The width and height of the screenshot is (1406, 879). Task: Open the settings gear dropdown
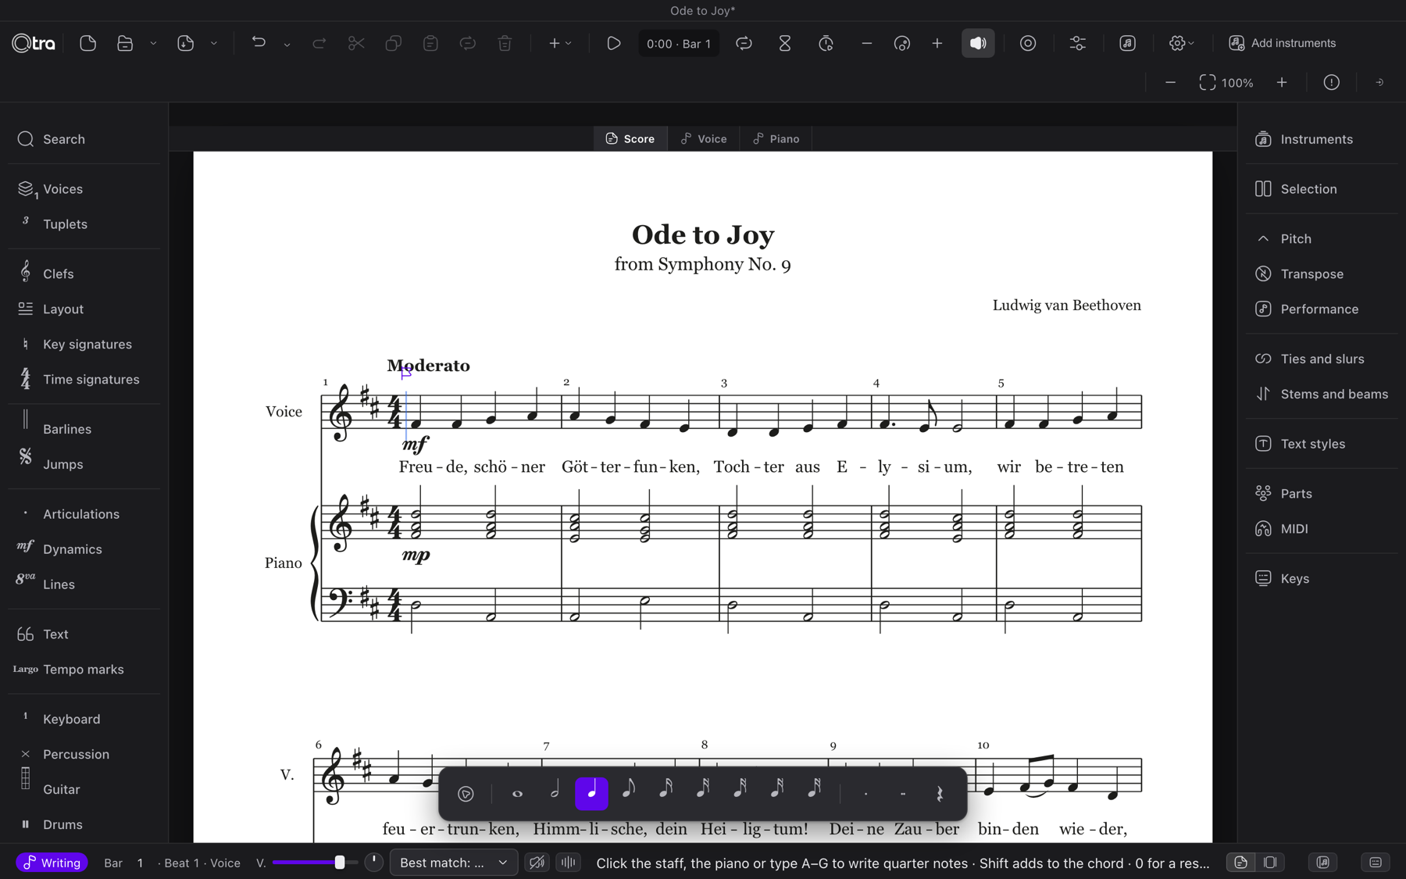point(1182,44)
